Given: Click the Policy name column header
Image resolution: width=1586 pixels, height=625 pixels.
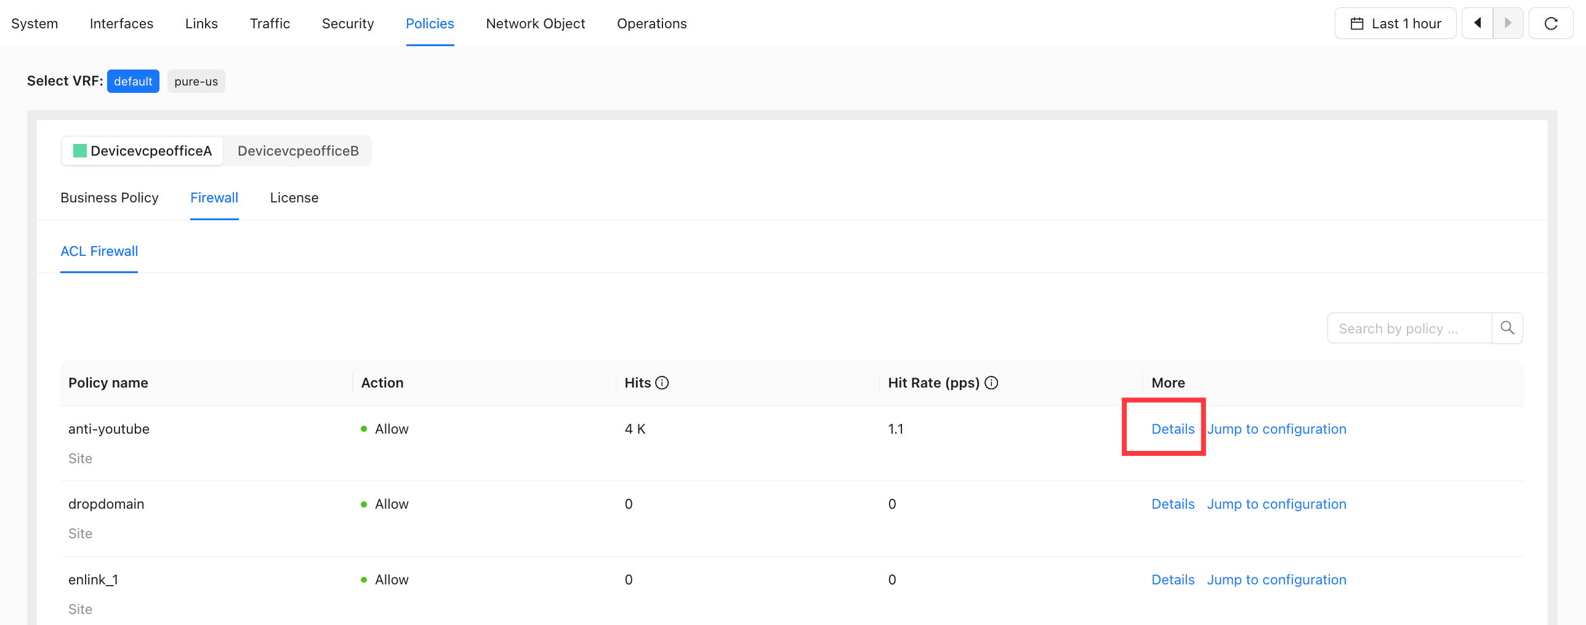Looking at the screenshot, I should 108,383.
